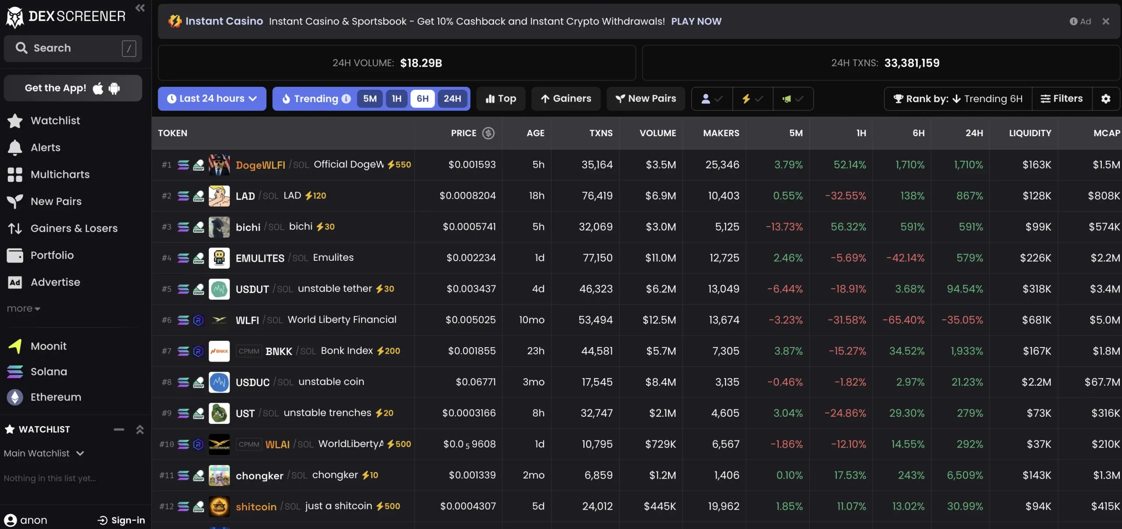Switch to the Gainers tab

click(566, 99)
